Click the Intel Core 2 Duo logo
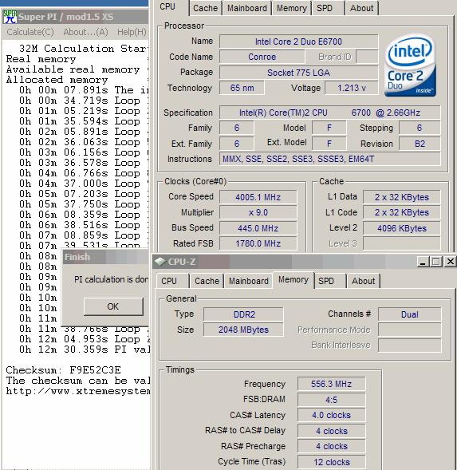457x470 pixels. [410, 65]
